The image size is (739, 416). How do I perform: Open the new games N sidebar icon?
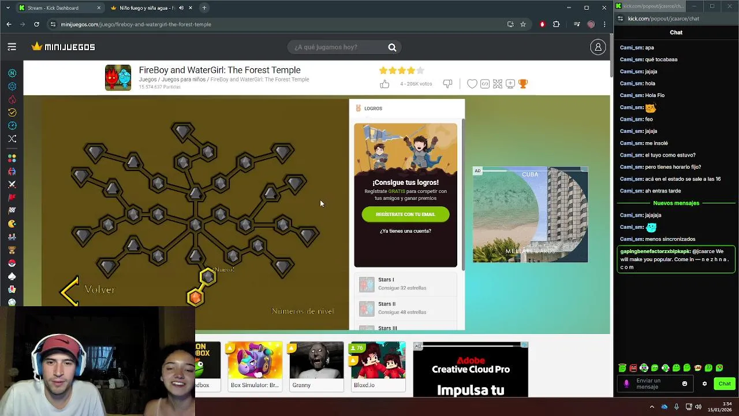click(12, 73)
